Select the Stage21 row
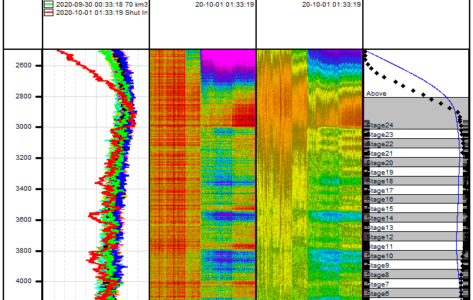 (416, 153)
